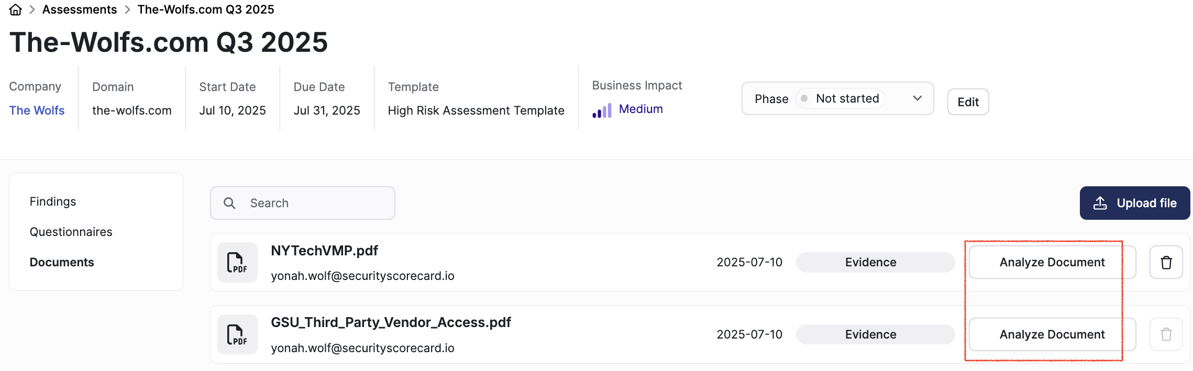Switch to Questionnaires section
1193x371 pixels.
tap(71, 232)
